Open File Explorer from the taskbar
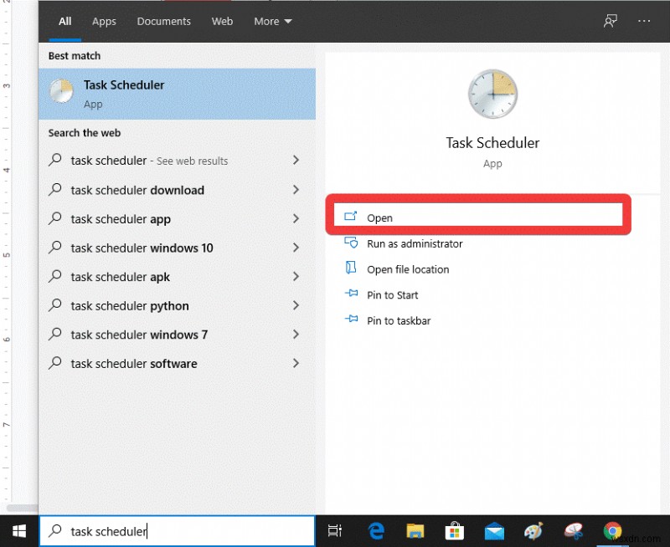The height and width of the screenshot is (547, 670). pyautogui.click(x=415, y=530)
